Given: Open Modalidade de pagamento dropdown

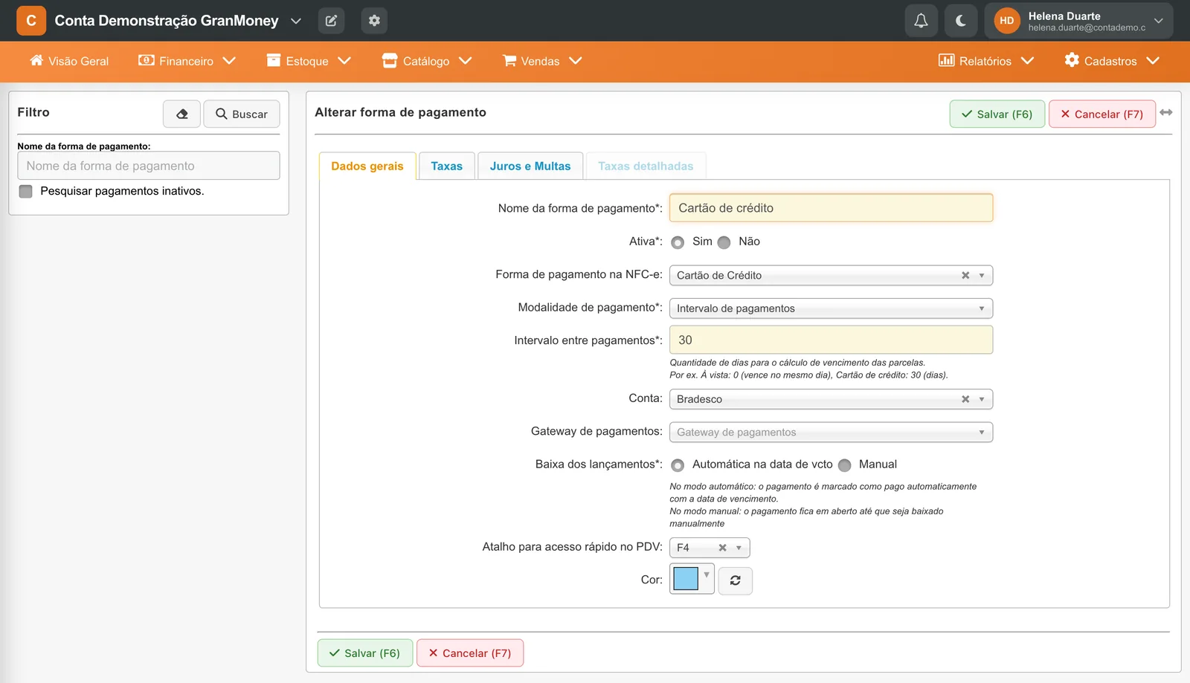Looking at the screenshot, I should pos(831,308).
